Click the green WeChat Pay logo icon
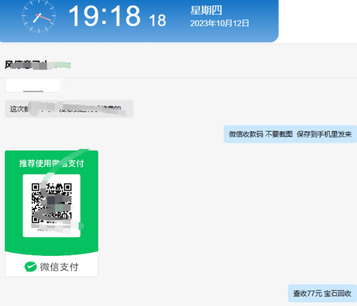Viewport: 357px width, 306px height. 30,266
